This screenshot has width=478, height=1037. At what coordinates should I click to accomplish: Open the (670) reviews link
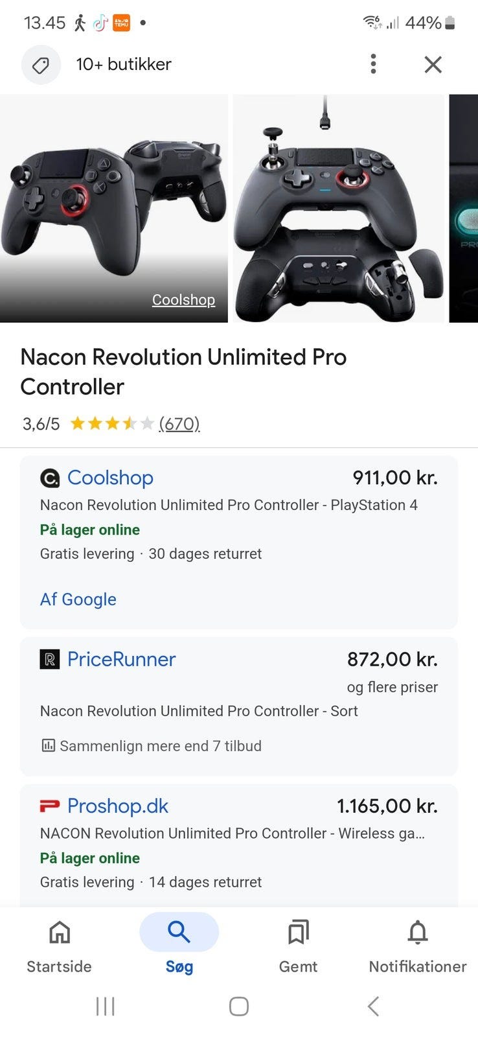pyautogui.click(x=179, y=424)
